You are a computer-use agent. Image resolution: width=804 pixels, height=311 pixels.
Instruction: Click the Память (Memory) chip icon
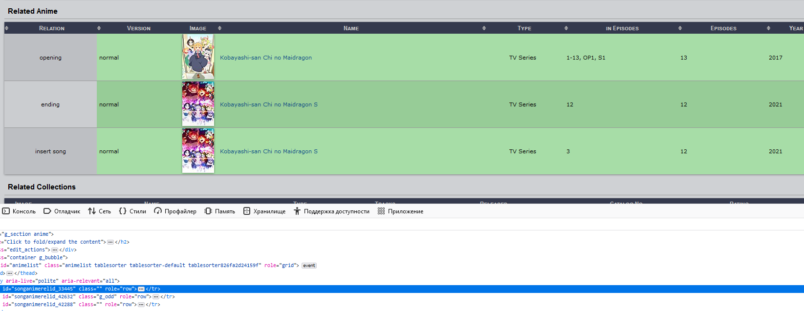[208, 211]
